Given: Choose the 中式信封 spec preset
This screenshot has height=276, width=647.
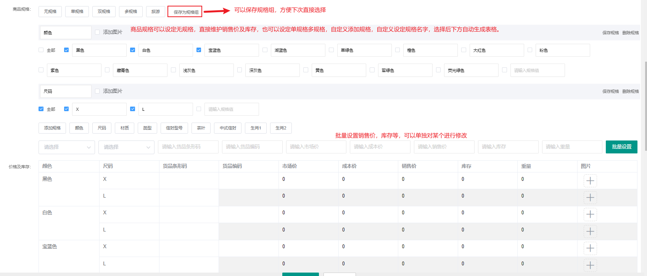Looking at the screenshot, I should [228, 128].
